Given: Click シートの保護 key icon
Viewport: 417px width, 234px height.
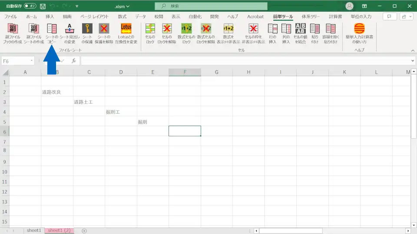Looking at the screenshot, I should pyautogui.click(x=87, y=29).
